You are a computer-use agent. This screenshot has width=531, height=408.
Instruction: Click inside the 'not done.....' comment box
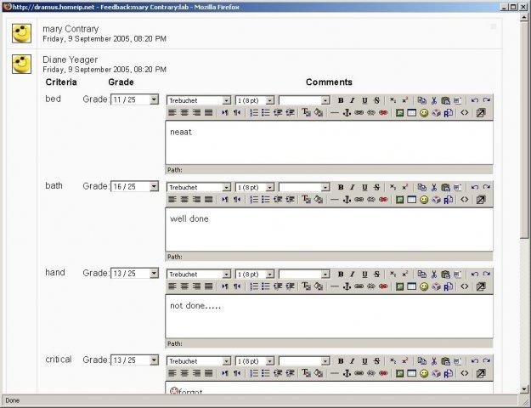click(329, 316)
